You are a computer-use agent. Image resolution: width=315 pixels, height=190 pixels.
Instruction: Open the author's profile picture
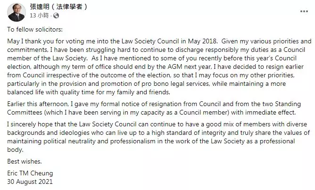point(17,10)
